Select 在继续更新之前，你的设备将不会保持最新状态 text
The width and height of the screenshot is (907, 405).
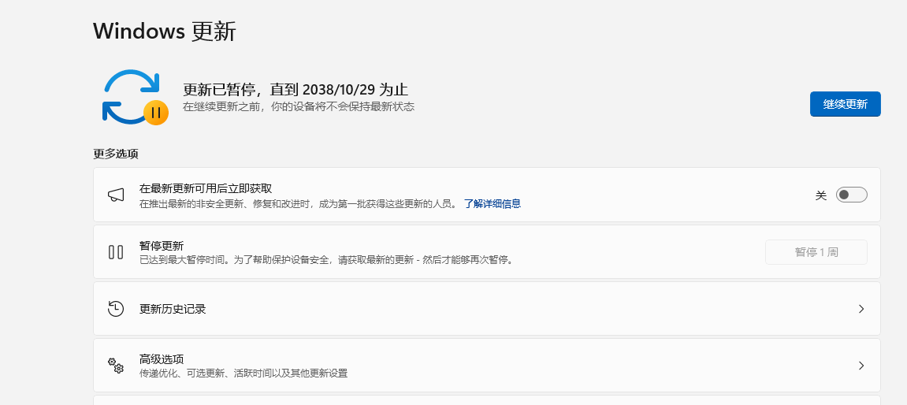click(x=299, y=107)
